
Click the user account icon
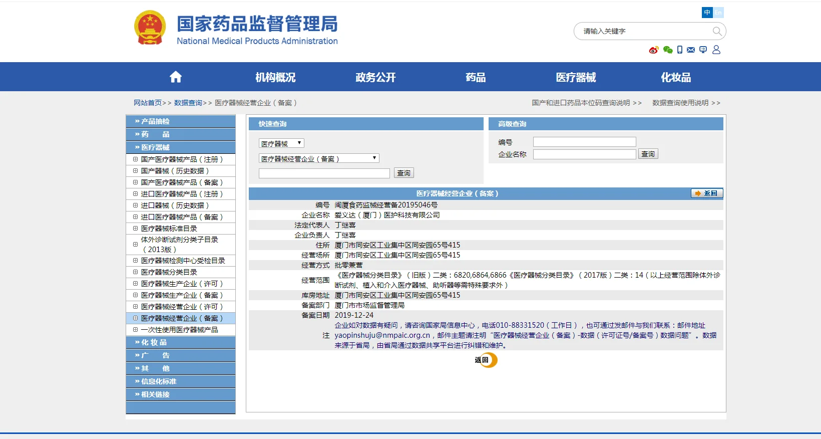point(716,50)
